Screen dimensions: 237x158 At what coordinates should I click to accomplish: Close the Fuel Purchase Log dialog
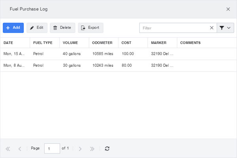[228, 9]
